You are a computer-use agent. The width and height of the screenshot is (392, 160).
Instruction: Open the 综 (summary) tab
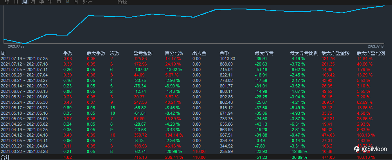(x=7, y=2)
